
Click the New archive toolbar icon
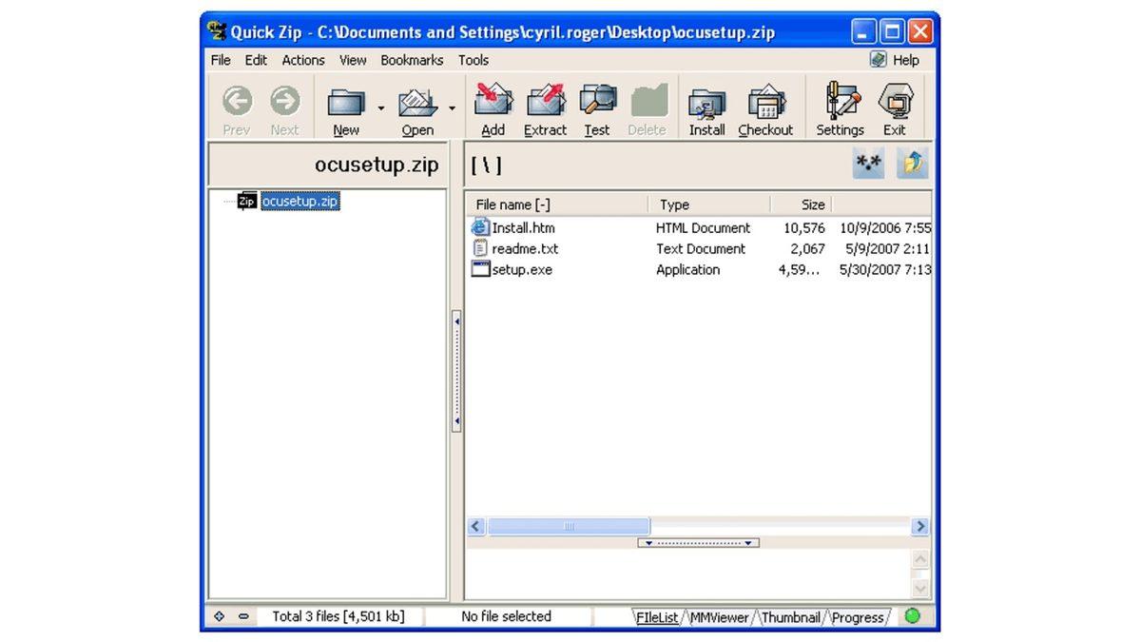point(345,105)
